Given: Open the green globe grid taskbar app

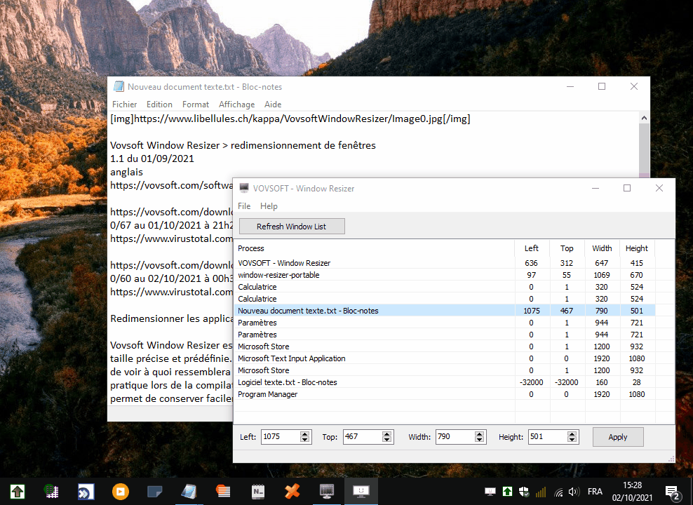Looking at the screenshot, I should pos(52,491).
